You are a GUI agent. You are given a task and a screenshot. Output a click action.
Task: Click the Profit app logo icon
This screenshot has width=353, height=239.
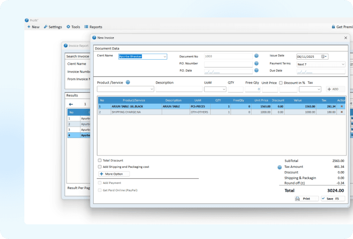tap(27, 20)
